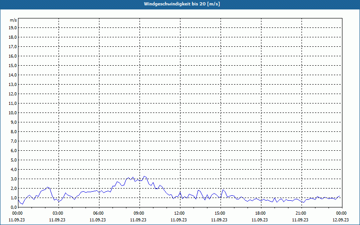Click the 13,0 y-axis label

tap(13, 84)
